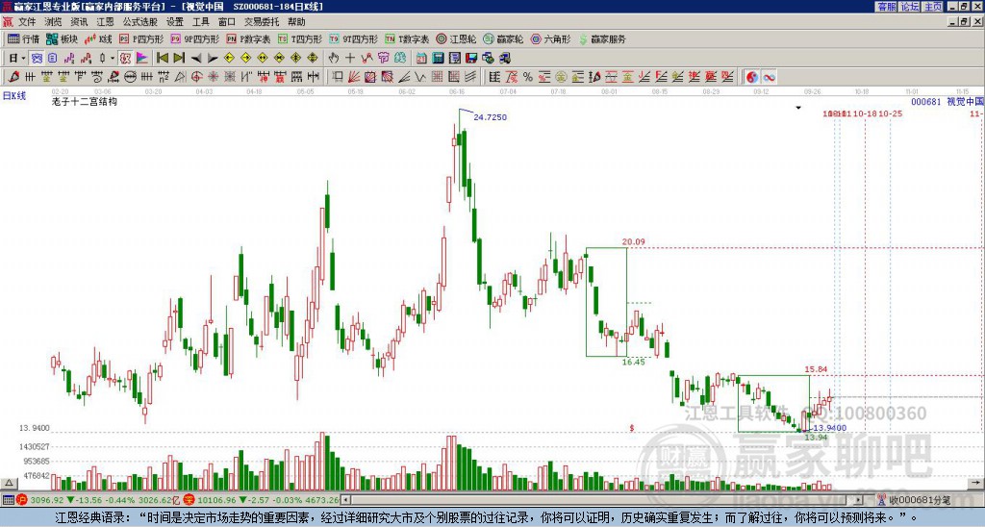This screenshot has height=527, width=985.
Task: Click the small black dropdown triangle above chart
Action: [798, 108]
